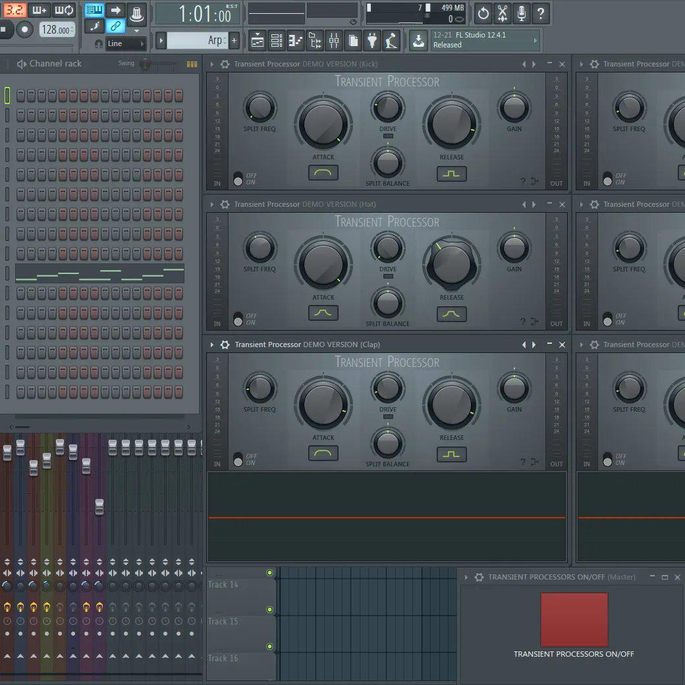685x685 pixels.
Task: Click the undo history circular arrow icon
Action: (483, 14)
